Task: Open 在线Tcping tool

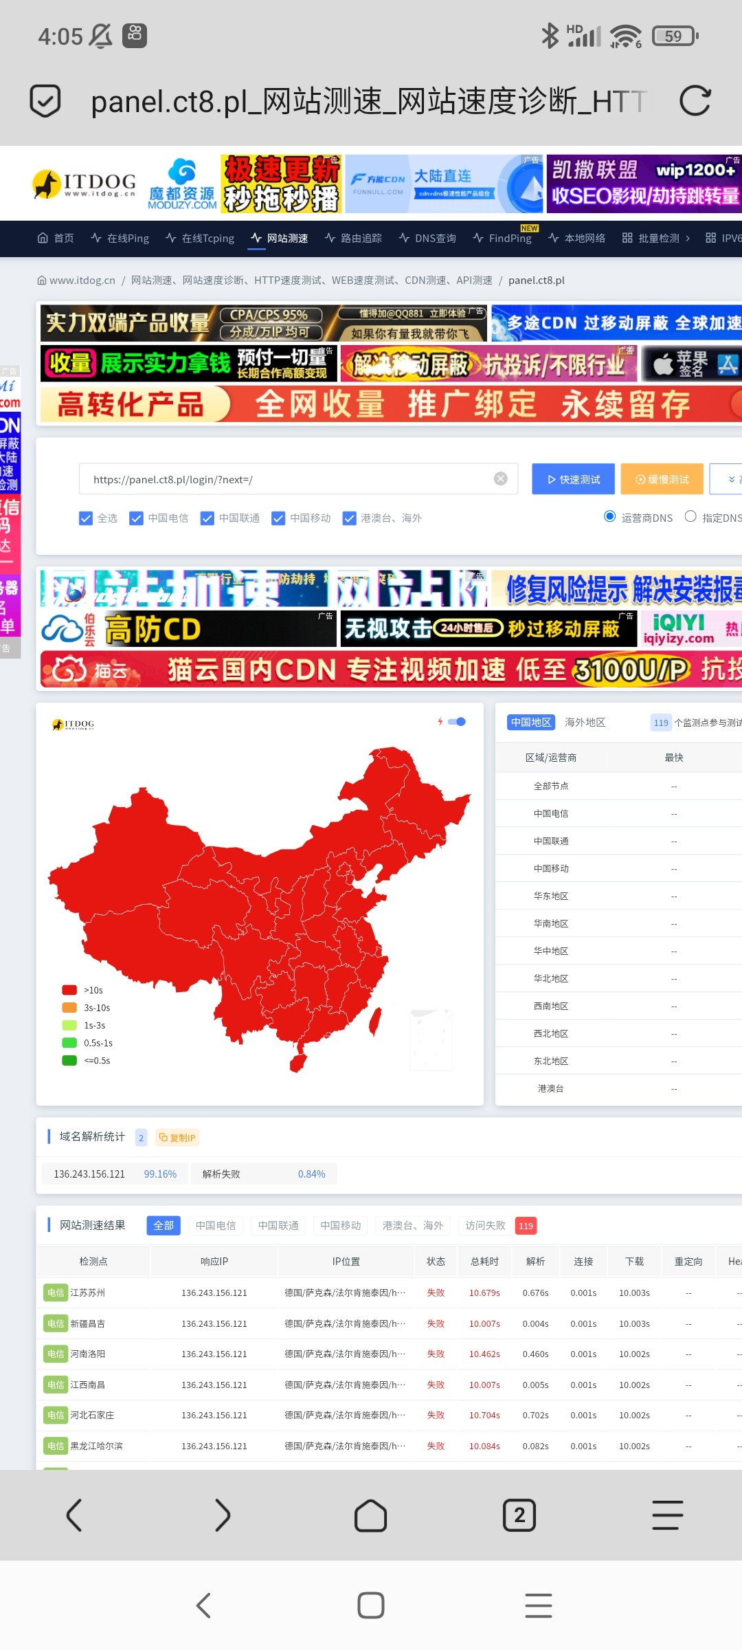Action: click(x=200, y=238)
